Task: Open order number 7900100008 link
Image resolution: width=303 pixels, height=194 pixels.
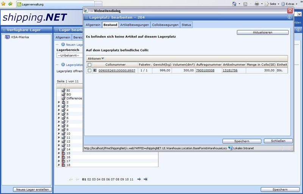Action: pos(205,70)
